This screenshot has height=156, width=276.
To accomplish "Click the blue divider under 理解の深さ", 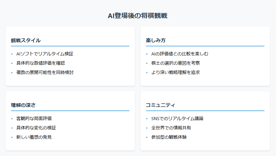I will tap(70, 111).
